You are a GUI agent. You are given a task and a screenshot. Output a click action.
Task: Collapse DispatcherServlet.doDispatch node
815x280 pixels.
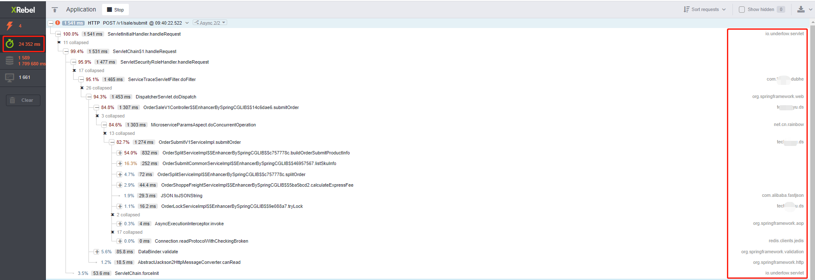point(89,97)
